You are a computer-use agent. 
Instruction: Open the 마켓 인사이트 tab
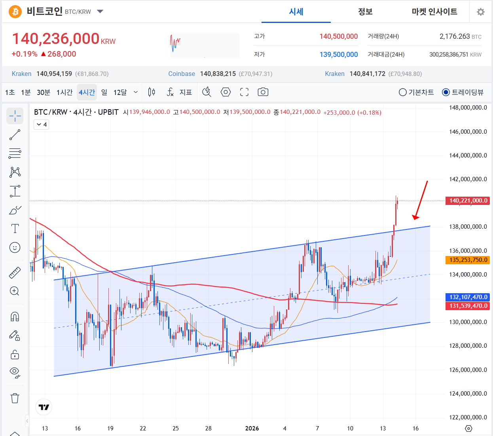pyautogui.click(x=434, y=12)
